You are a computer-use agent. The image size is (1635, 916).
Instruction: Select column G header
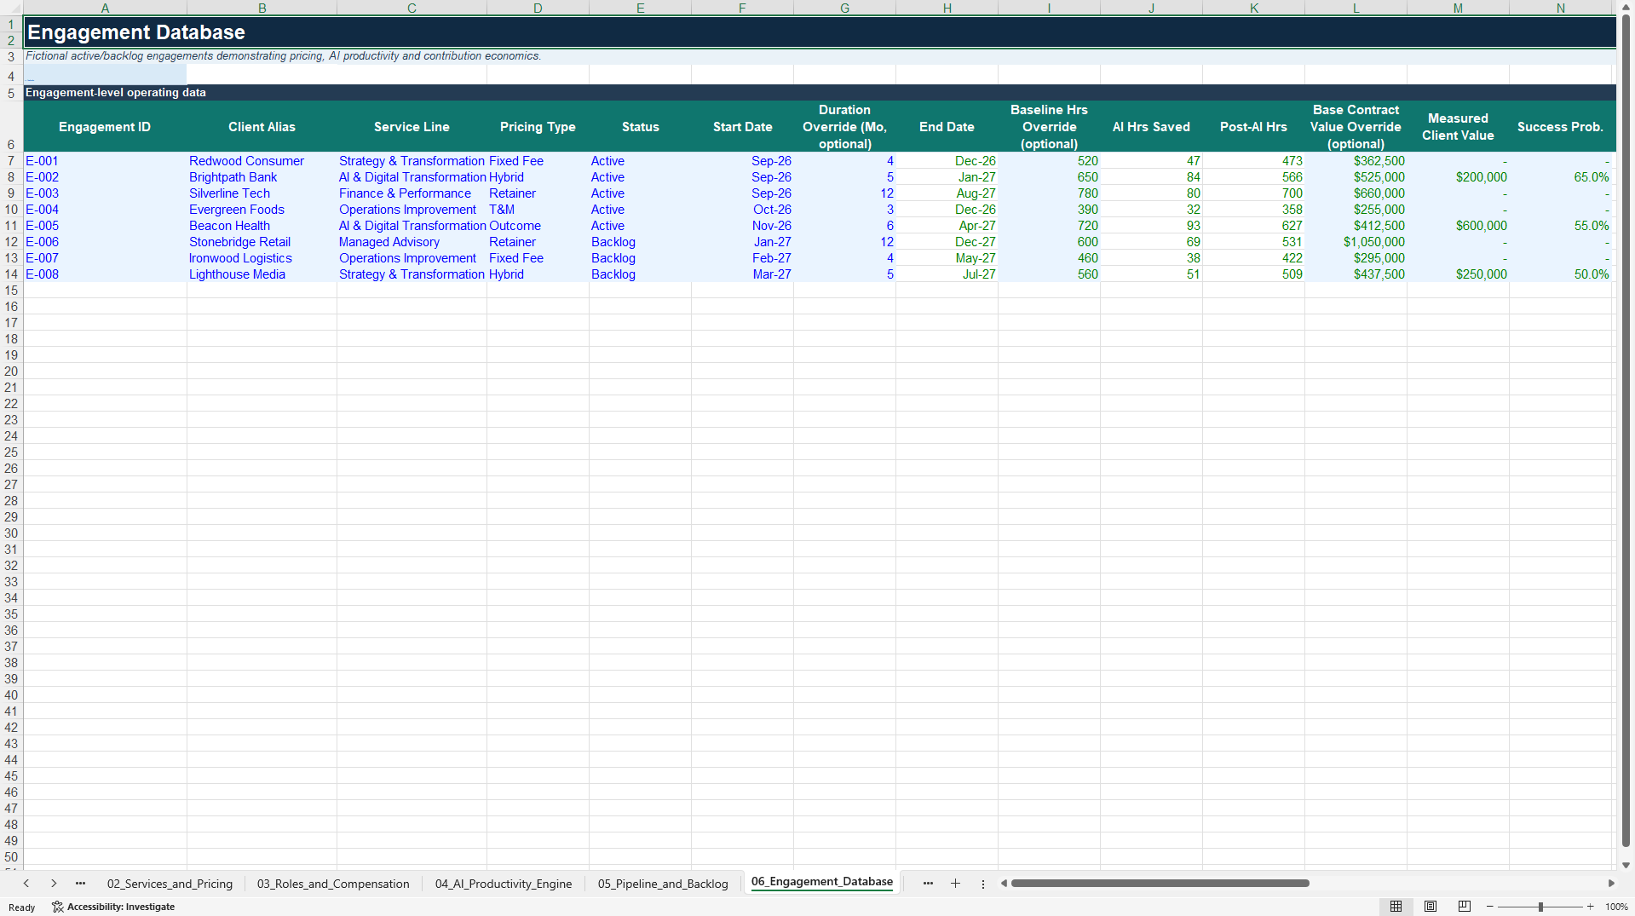pos(844,8)
